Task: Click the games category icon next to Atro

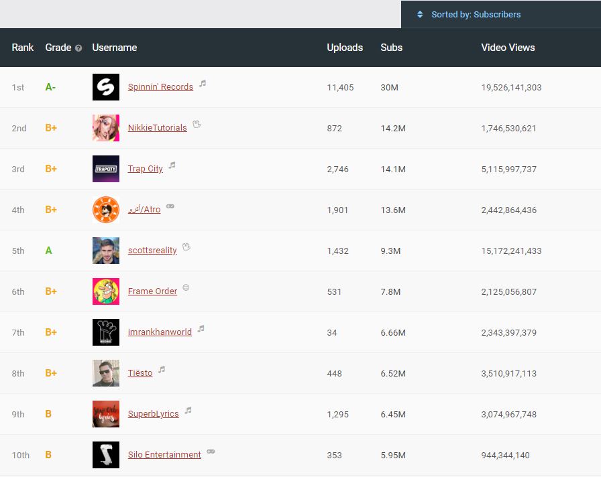Action: point(170,206)
